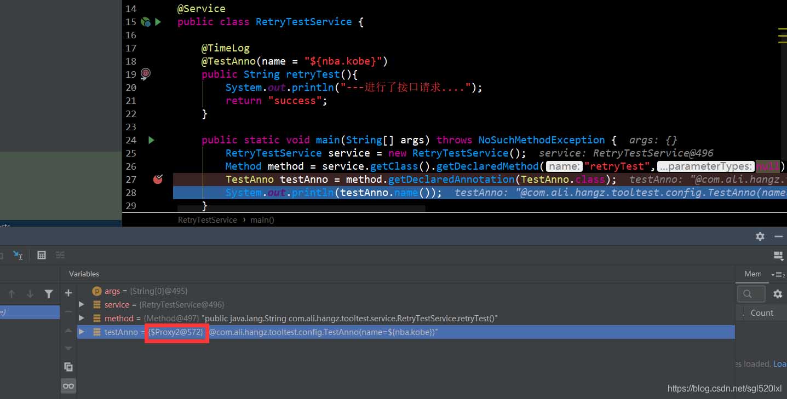Expand the testAnno variable node

[x=82, y=332]
